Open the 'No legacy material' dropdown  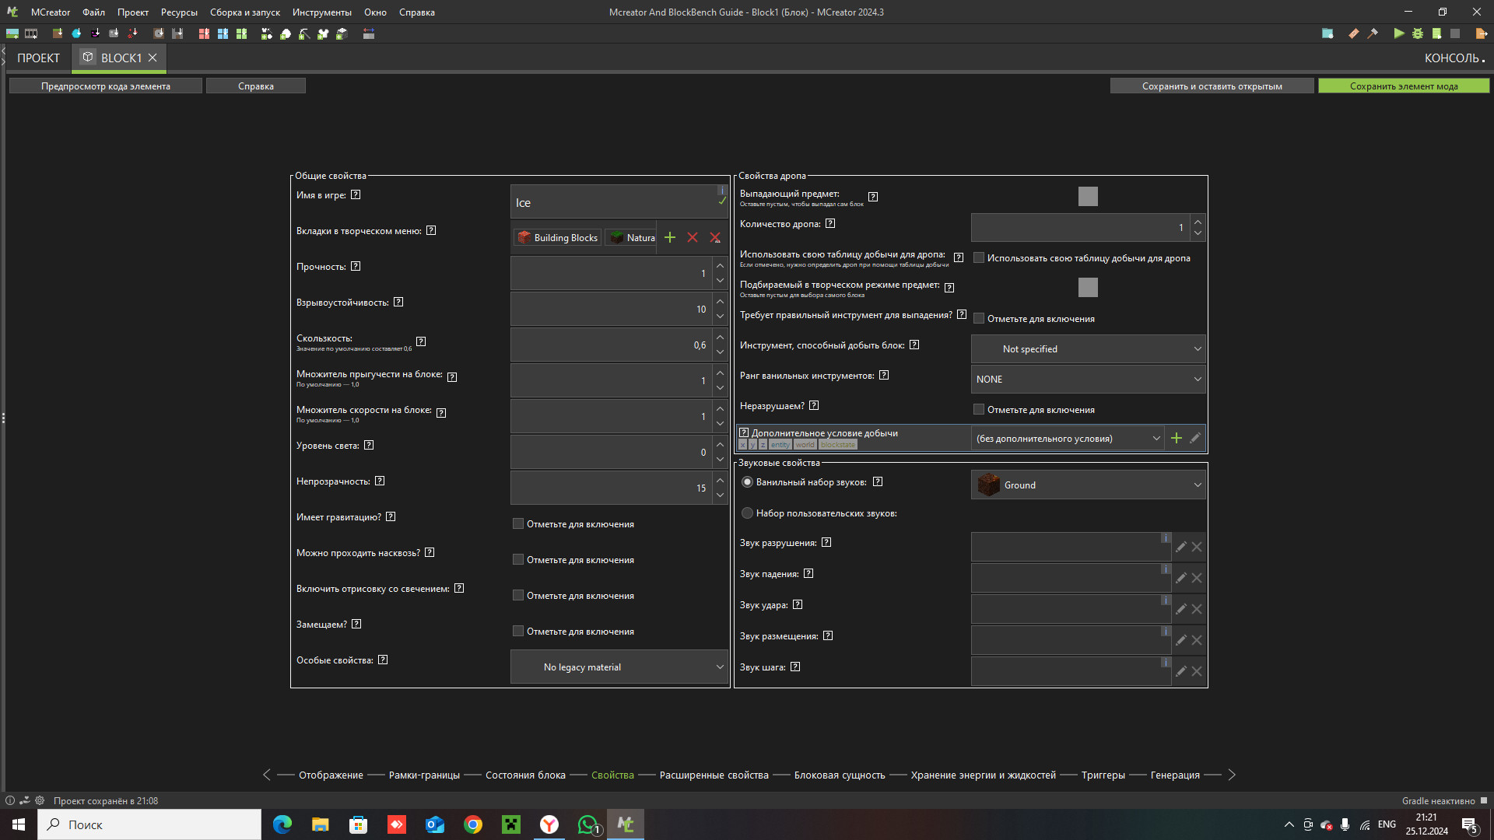(619, 667)
